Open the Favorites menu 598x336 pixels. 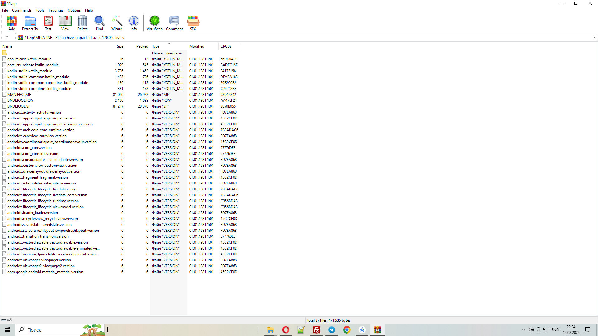(x=56, y=10)
